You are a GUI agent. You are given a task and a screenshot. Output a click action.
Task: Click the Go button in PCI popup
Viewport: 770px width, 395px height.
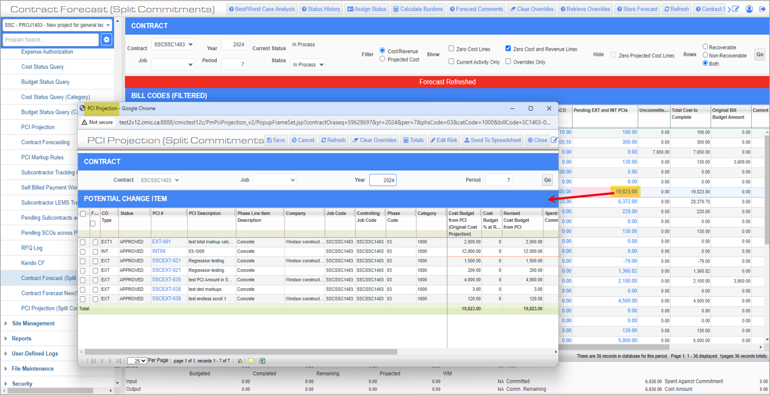tap(547, 180)
